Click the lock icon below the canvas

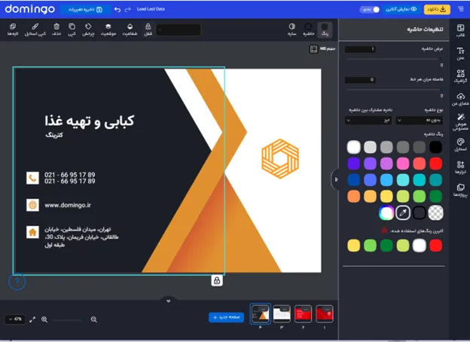(217, 280)
